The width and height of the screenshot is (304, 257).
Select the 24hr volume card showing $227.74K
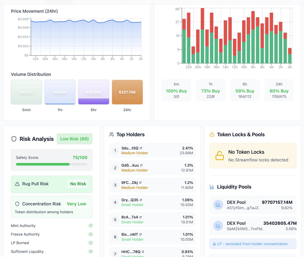127,92
